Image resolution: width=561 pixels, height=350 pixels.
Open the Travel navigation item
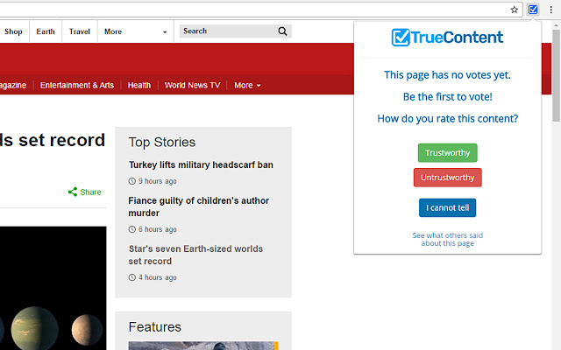click(x=80, y=31)
